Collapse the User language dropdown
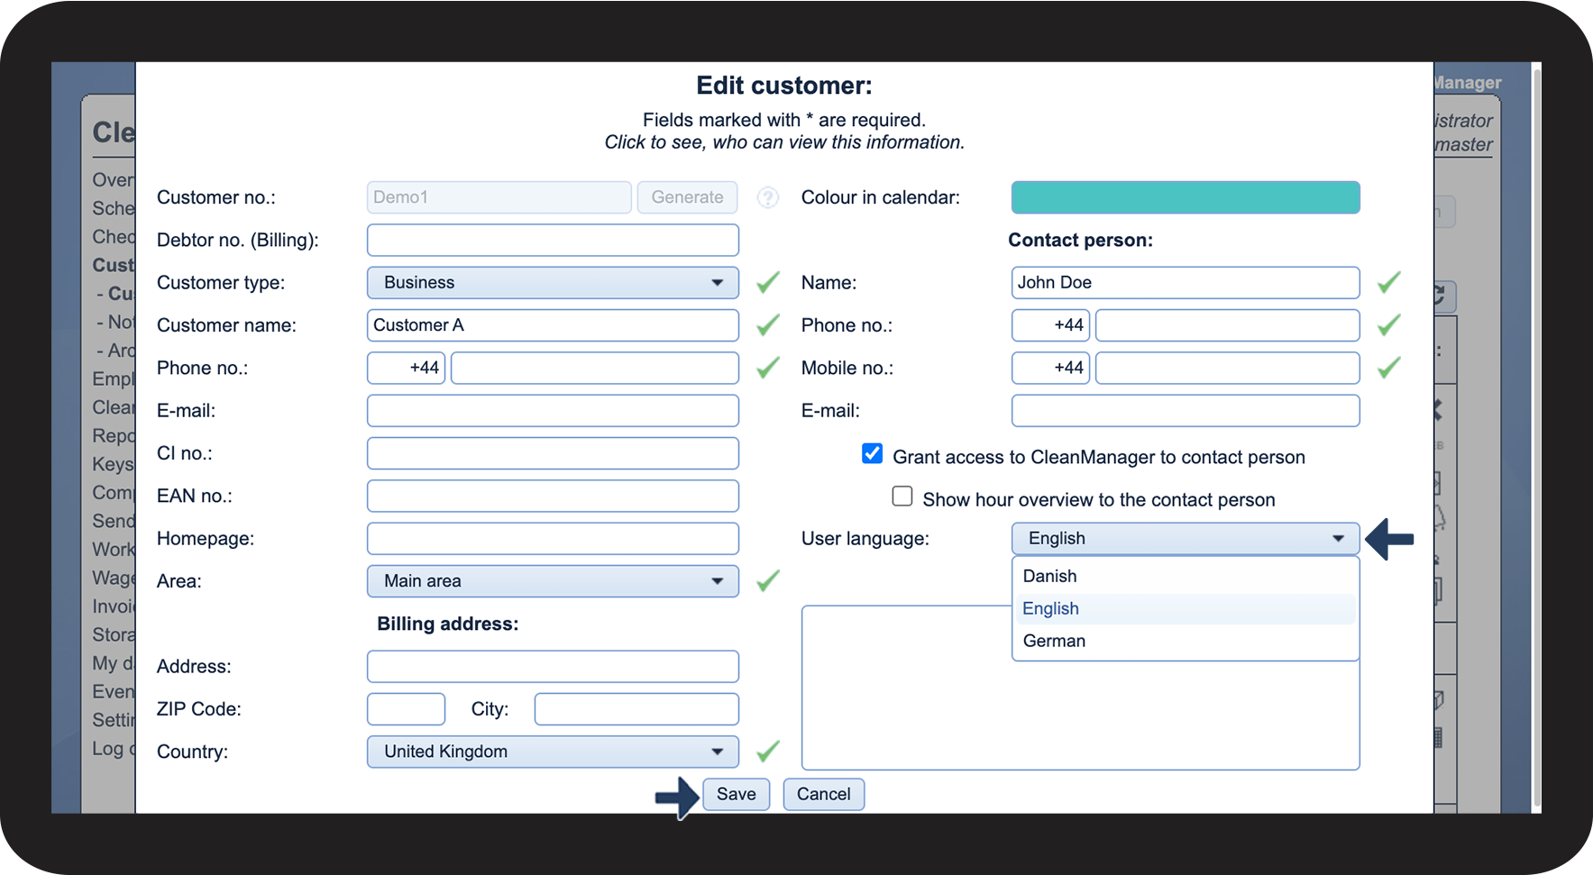This screenshot has width=1593, height=875. click(1185, 539)
